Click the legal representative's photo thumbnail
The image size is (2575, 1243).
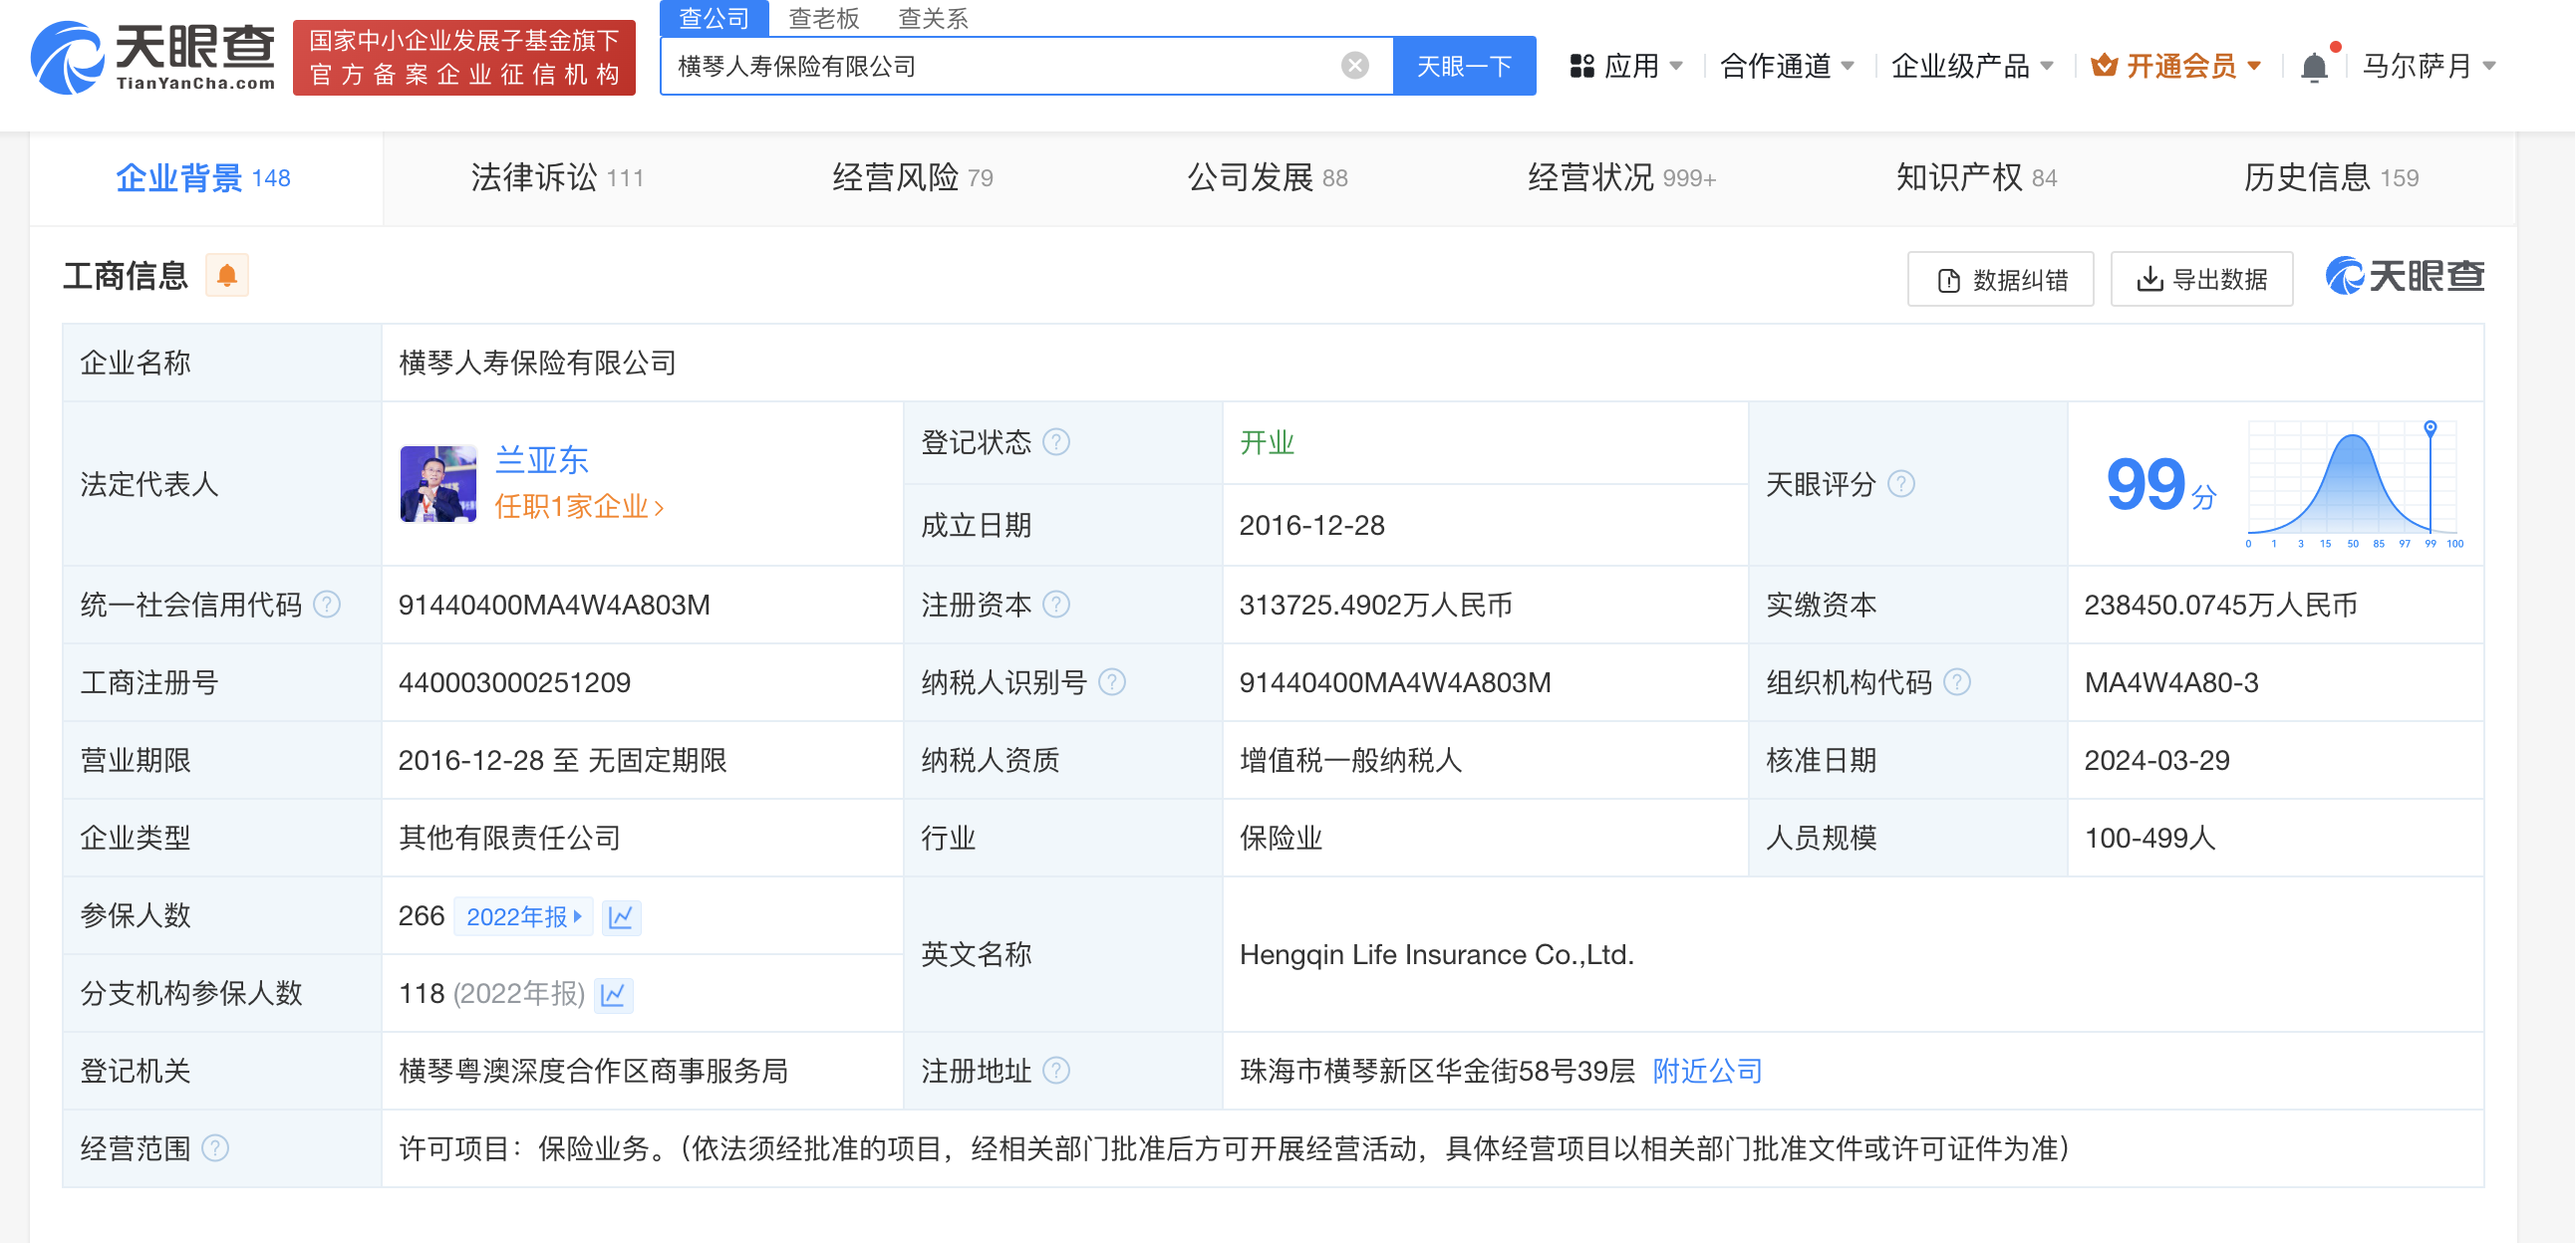[x=437, y=484]
